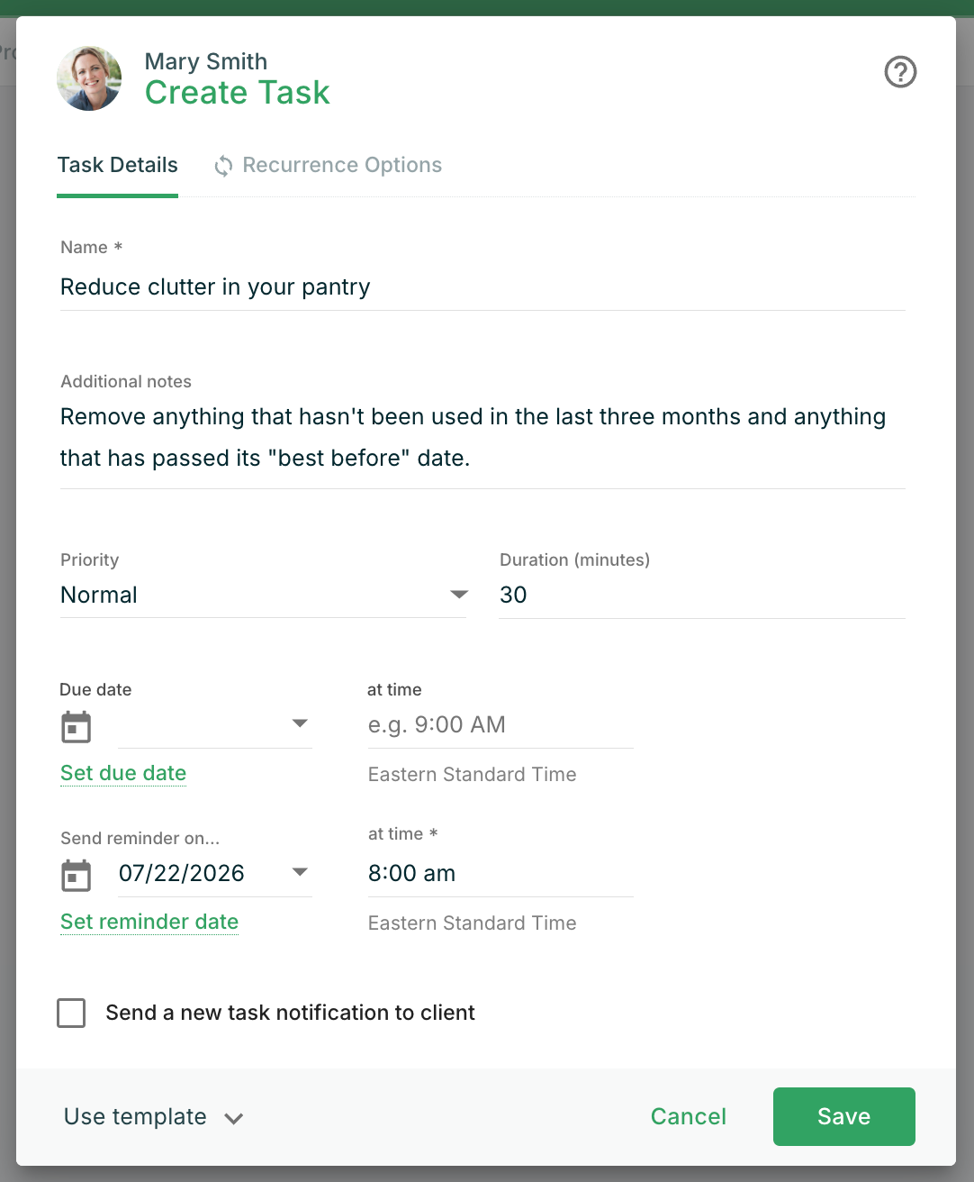Click the task Name input field
The height and width of the screenshot is (1182, 974).
[482, 287]
